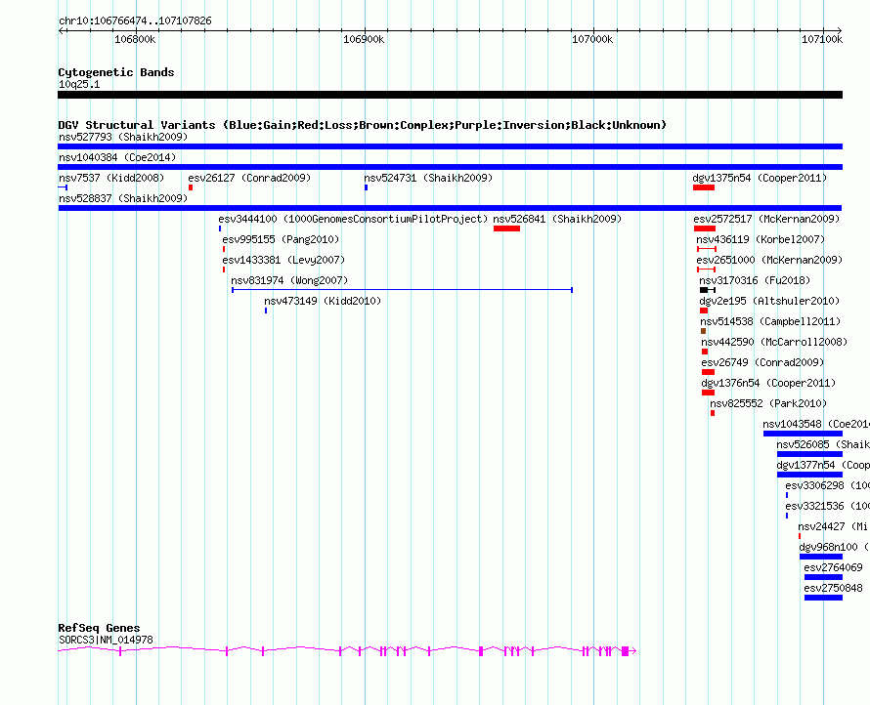Open nsv514538 (Campbell2011) variant

pos(770,321)
